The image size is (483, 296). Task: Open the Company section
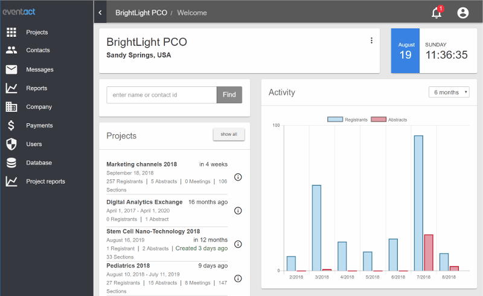39,107
